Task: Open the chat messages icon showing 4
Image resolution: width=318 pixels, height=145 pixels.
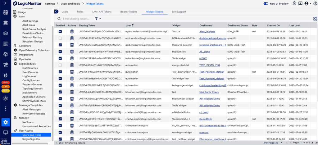Action: point(300,3)
